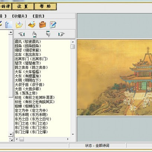152x152 pixels.
Task: Select poem 出车（我出我车）
Action: tap(28, 54)
